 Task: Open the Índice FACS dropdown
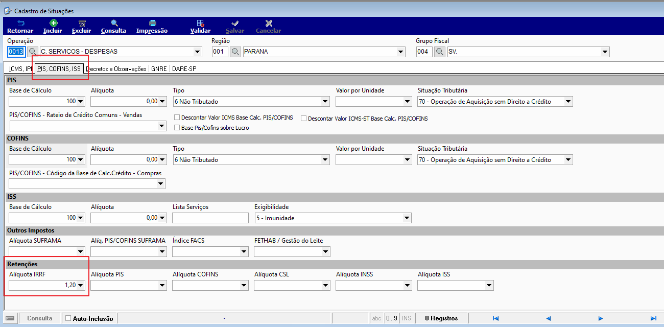point(244,251)
